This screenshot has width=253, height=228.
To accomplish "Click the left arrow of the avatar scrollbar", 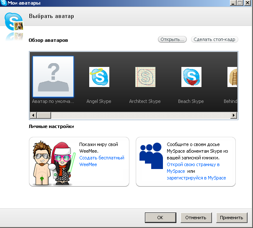I will click(x=34, y=115).
